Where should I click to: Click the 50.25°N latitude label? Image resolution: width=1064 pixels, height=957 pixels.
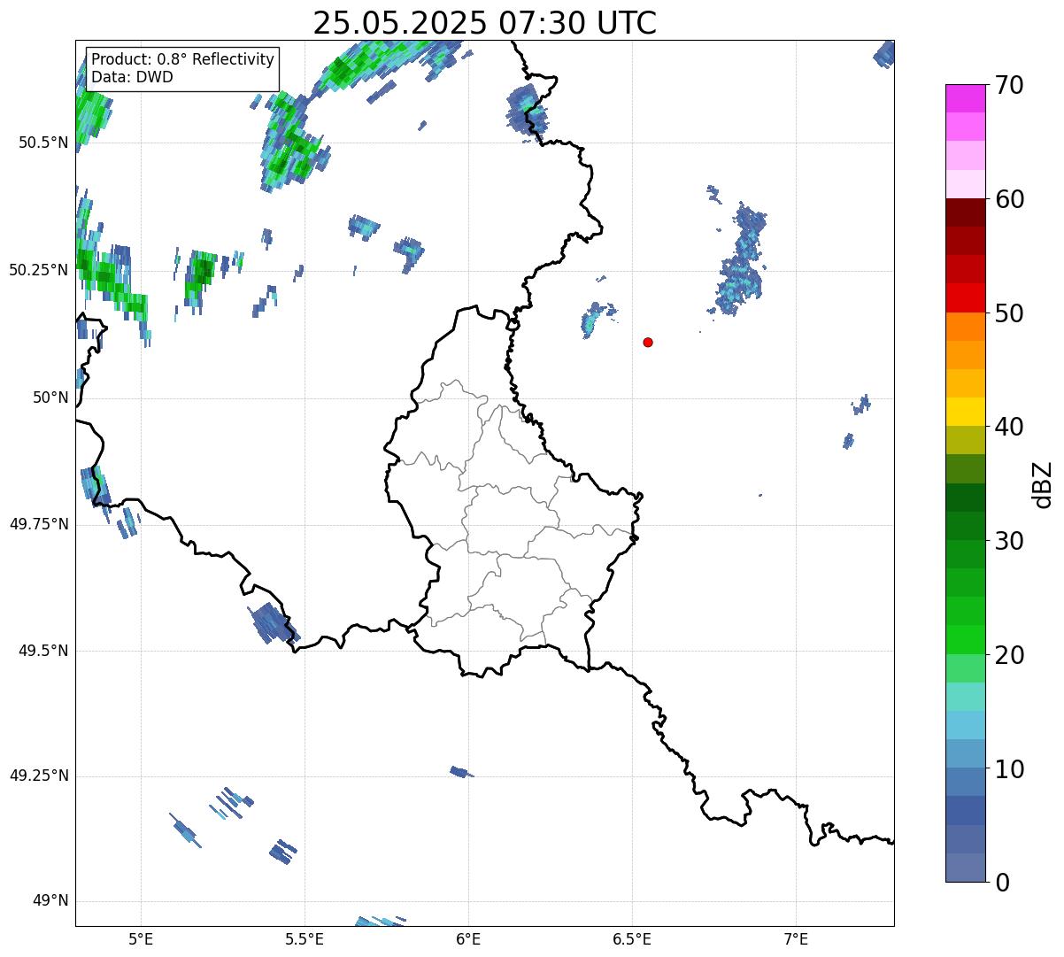(39, 270)
